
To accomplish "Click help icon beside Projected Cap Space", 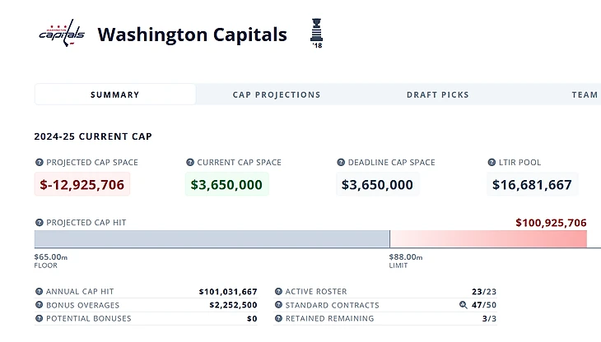I will coord(39,163).
